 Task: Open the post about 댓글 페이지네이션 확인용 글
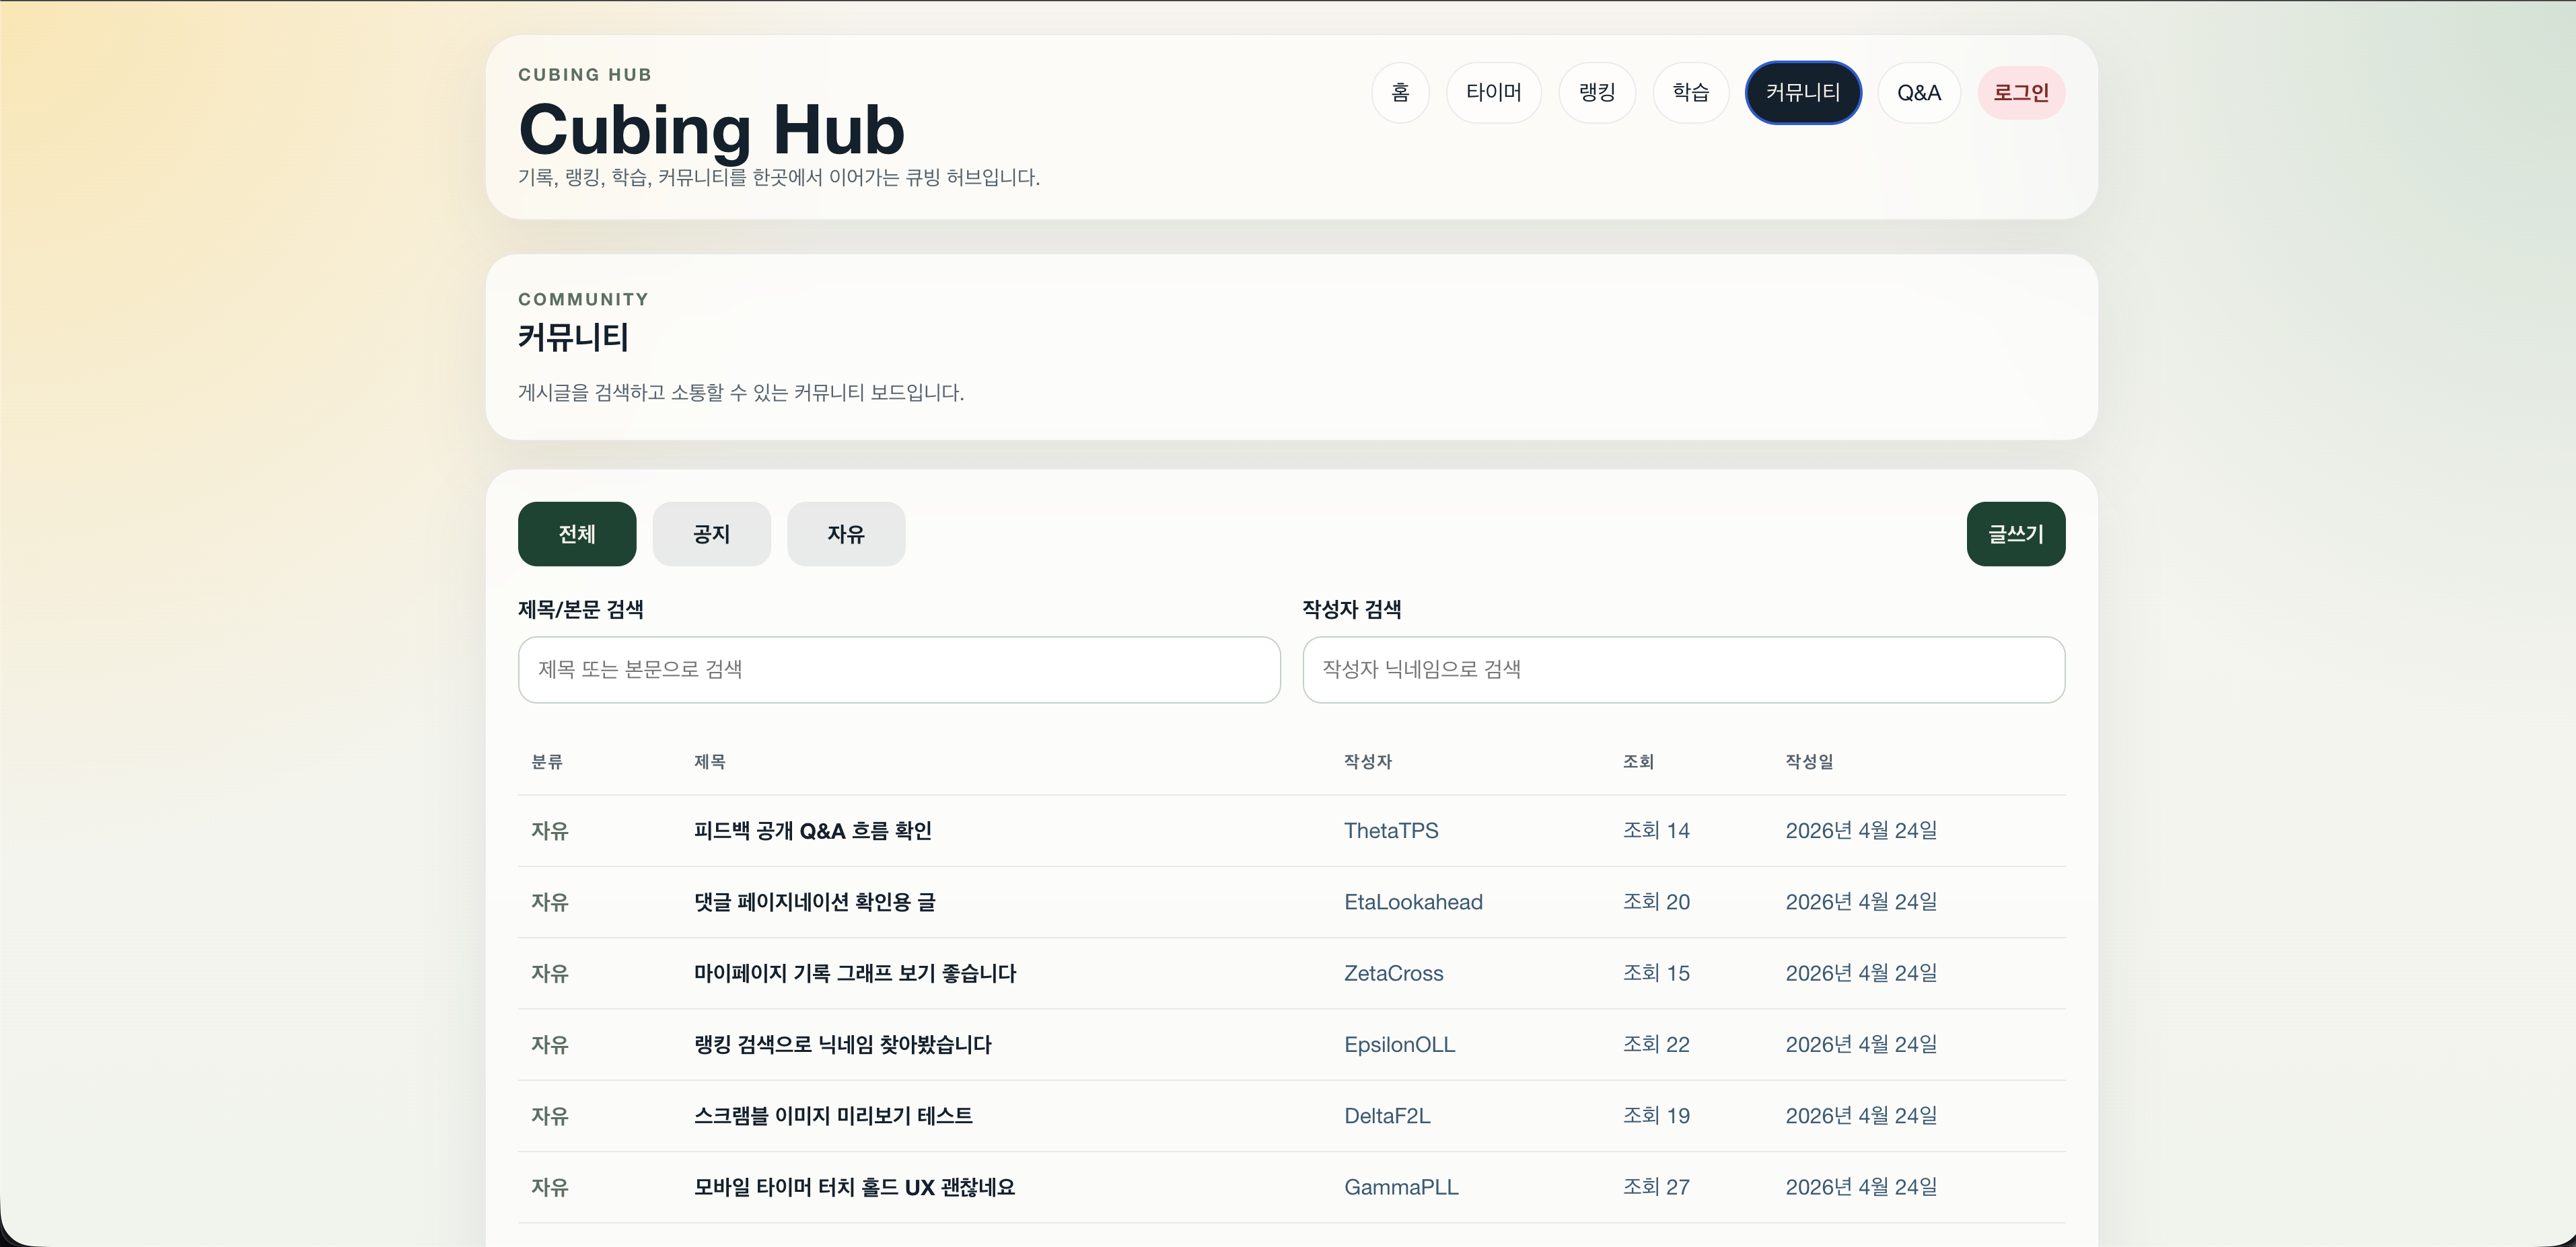[x=815, y=901]
